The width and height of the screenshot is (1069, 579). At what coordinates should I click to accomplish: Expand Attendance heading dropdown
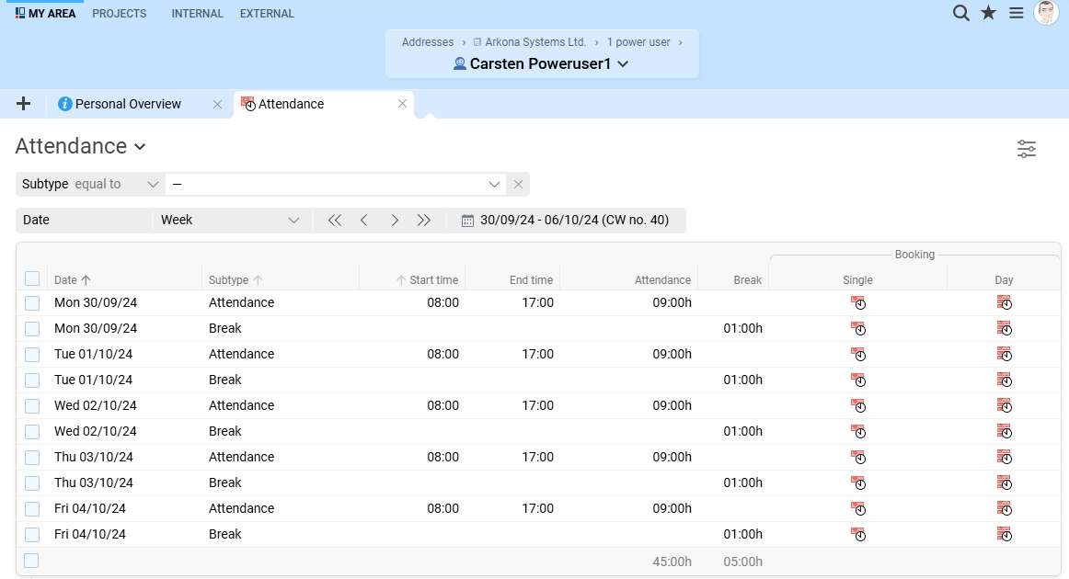140,147
